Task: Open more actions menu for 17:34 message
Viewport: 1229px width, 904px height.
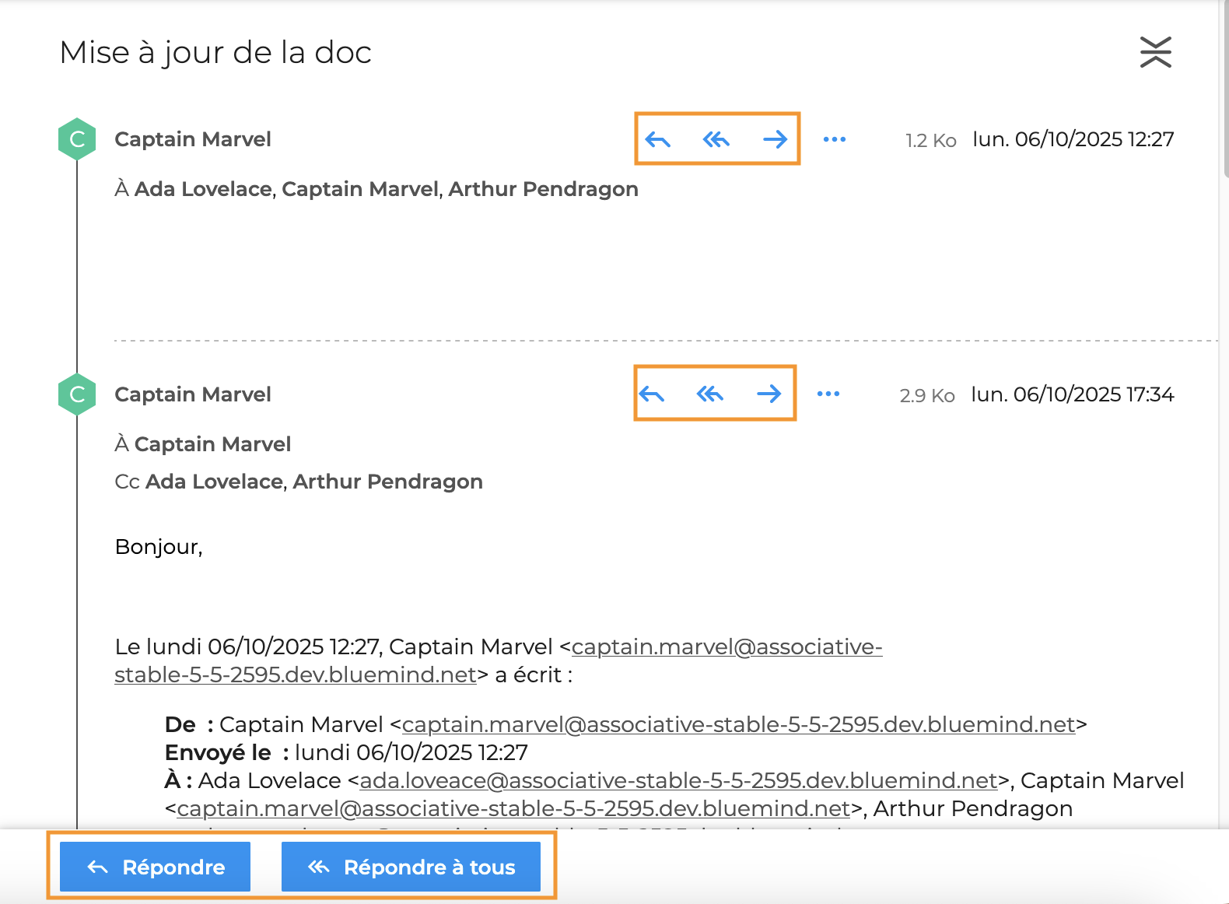Action: click(x=828, y=394)
